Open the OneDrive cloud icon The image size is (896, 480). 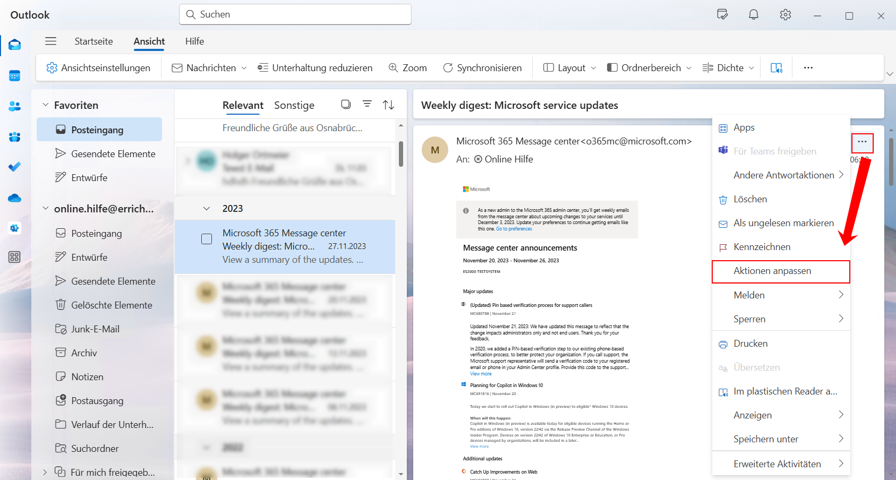[x=15, y=198]
